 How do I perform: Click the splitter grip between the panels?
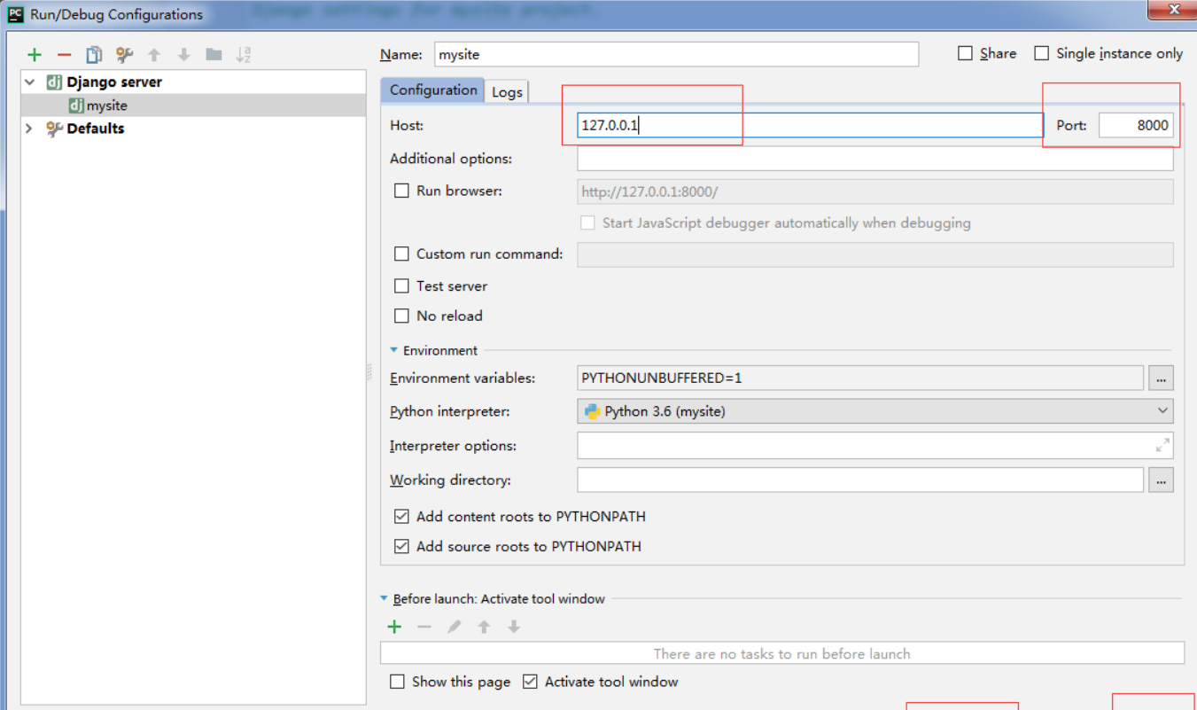coord(369,372)
